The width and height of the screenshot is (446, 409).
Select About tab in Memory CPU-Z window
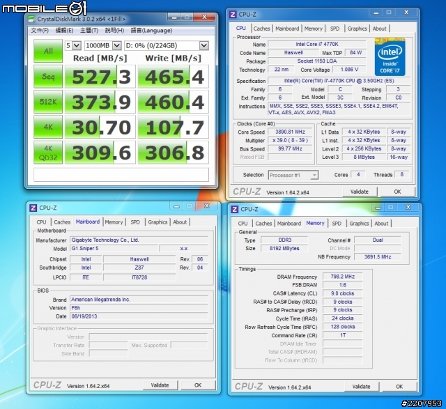point(381,224)
